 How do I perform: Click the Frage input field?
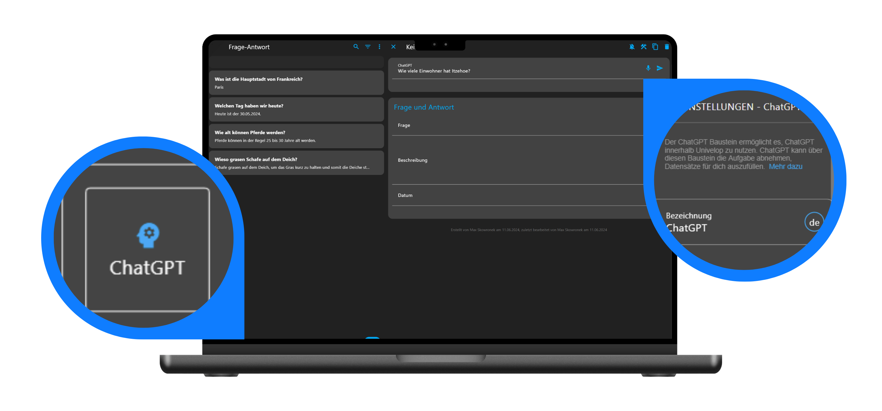pyautogui.click(x=518, y=125)
